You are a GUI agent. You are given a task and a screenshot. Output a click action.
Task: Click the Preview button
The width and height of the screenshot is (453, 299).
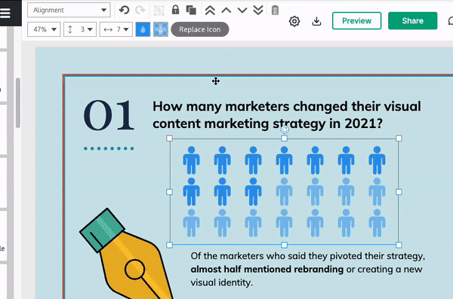[357, 21]
